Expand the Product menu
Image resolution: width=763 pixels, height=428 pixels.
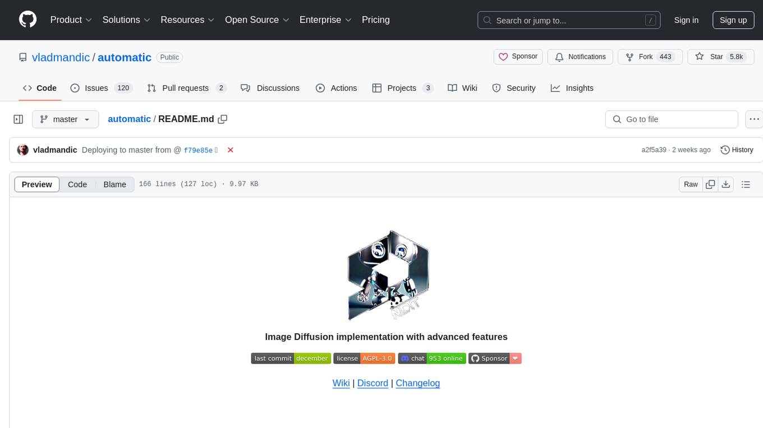coord(71,20)
